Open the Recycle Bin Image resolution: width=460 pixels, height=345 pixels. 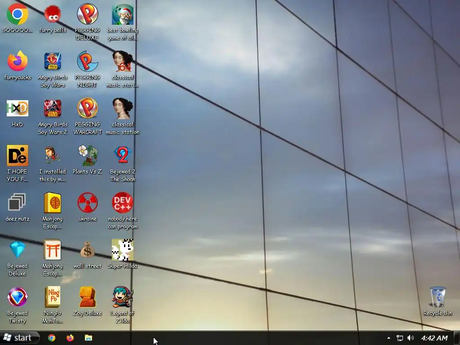(x=438, y=297)
